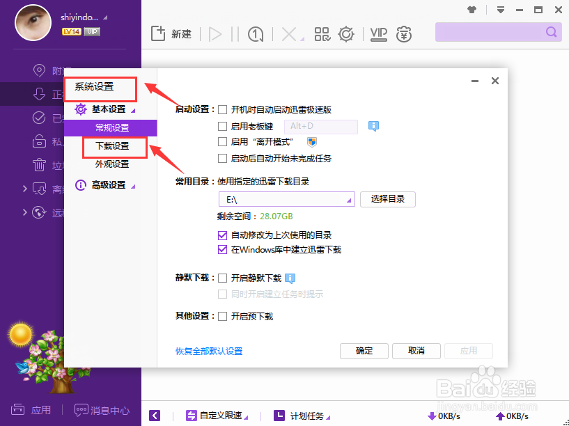Open the trash bin sidebar item
This screenshot has width=569, height=426.
[x=39, y=165]
